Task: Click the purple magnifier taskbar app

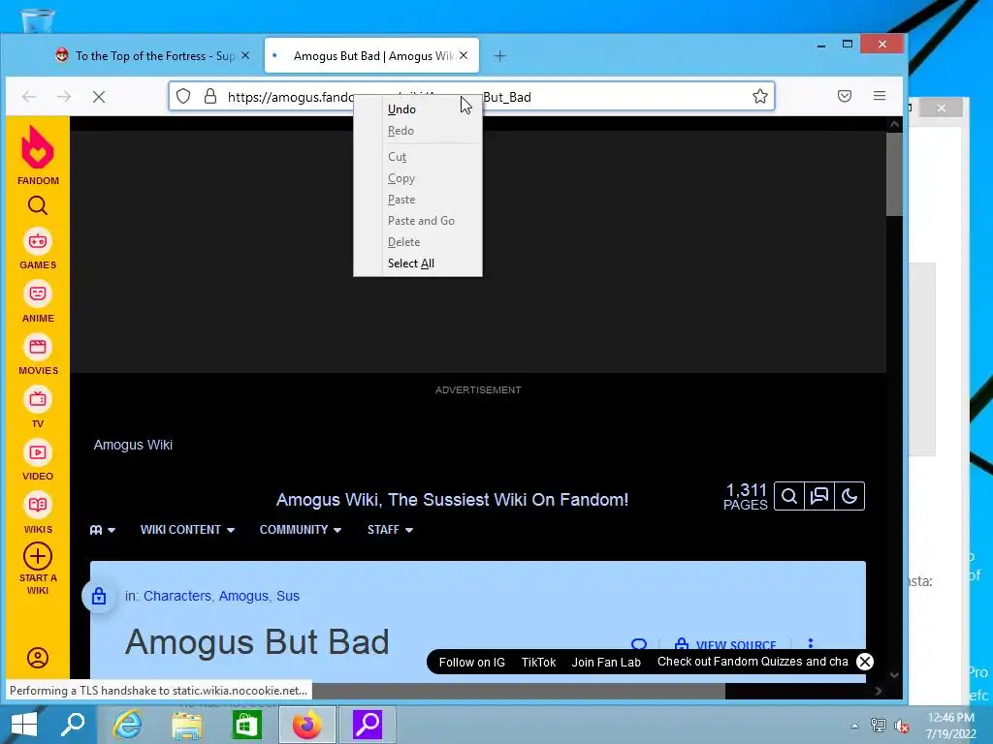Action: [368, 725]
